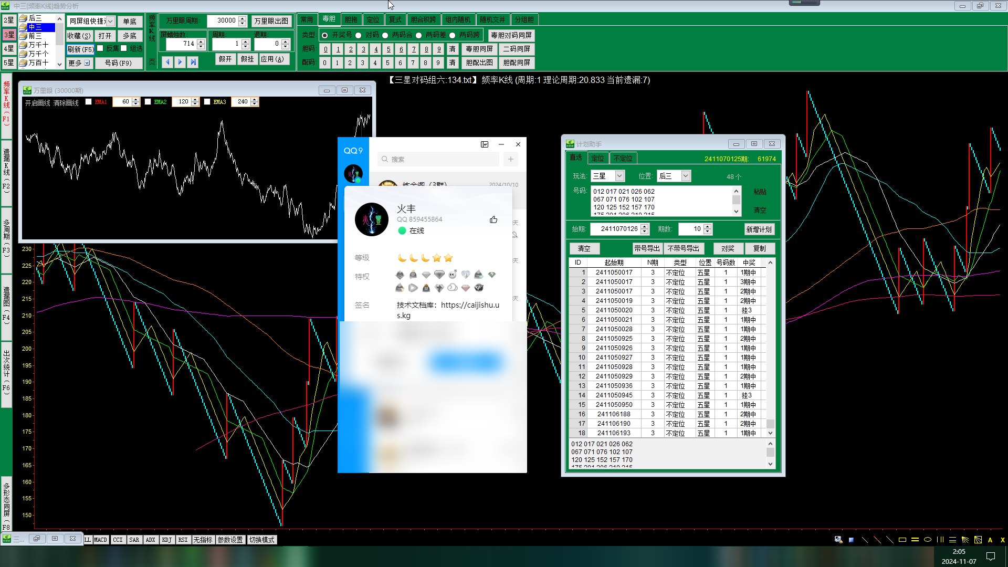
Task: Enable the EMA3 checkbox
Action: point(207,102)
